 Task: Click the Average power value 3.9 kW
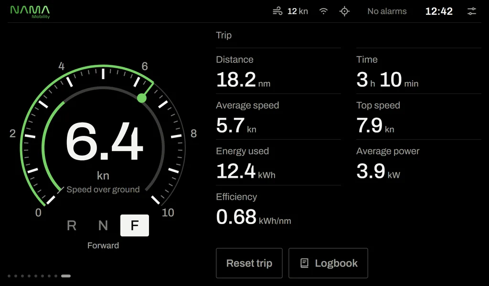378,171
